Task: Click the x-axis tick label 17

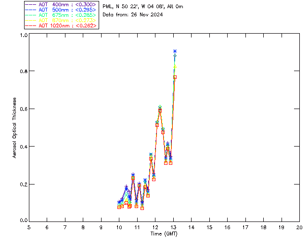Action: pyautogui.click(x=245, y=227)
